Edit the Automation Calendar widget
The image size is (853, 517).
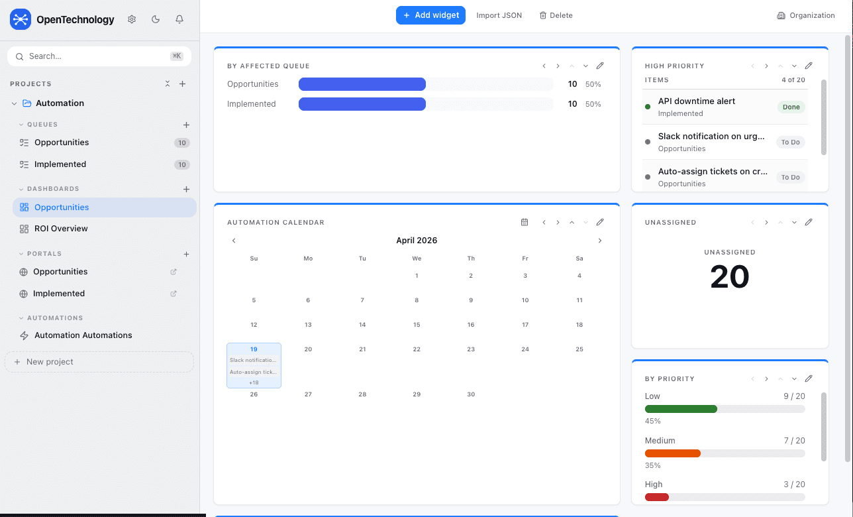600,222
